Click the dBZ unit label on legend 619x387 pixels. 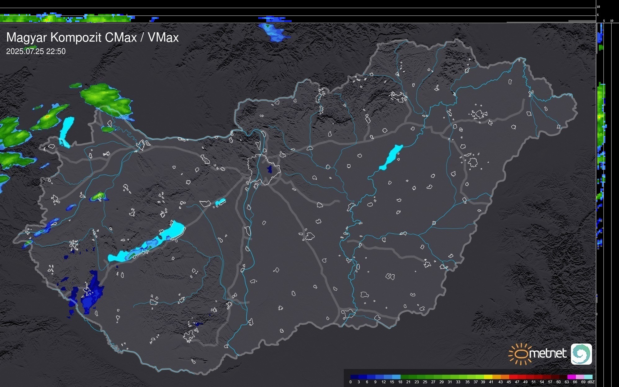[591, 382]
